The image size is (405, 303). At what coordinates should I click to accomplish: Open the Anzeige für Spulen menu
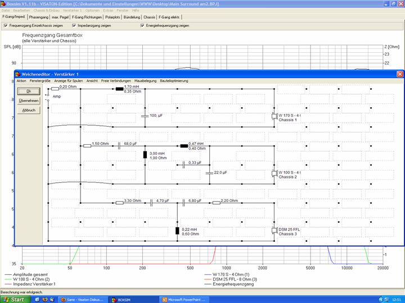(67, 81)
